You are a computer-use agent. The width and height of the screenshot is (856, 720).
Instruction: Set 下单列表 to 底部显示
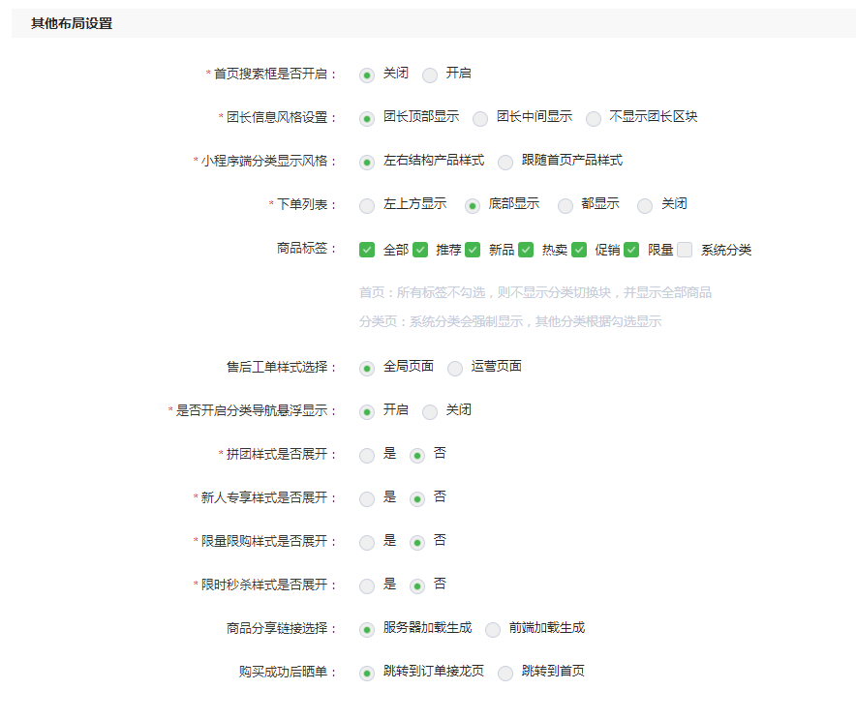pos(473,205)
